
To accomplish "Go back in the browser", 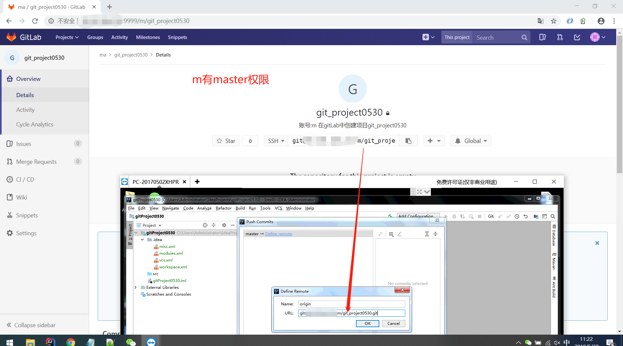I will coord(9,21).
